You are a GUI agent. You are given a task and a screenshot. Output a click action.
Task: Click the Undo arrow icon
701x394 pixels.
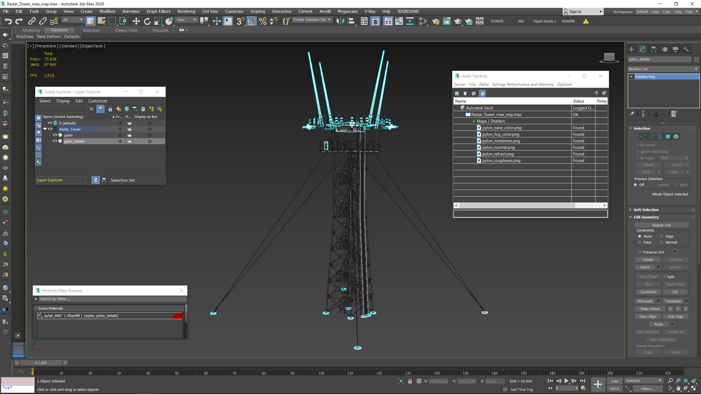(8, 21)
